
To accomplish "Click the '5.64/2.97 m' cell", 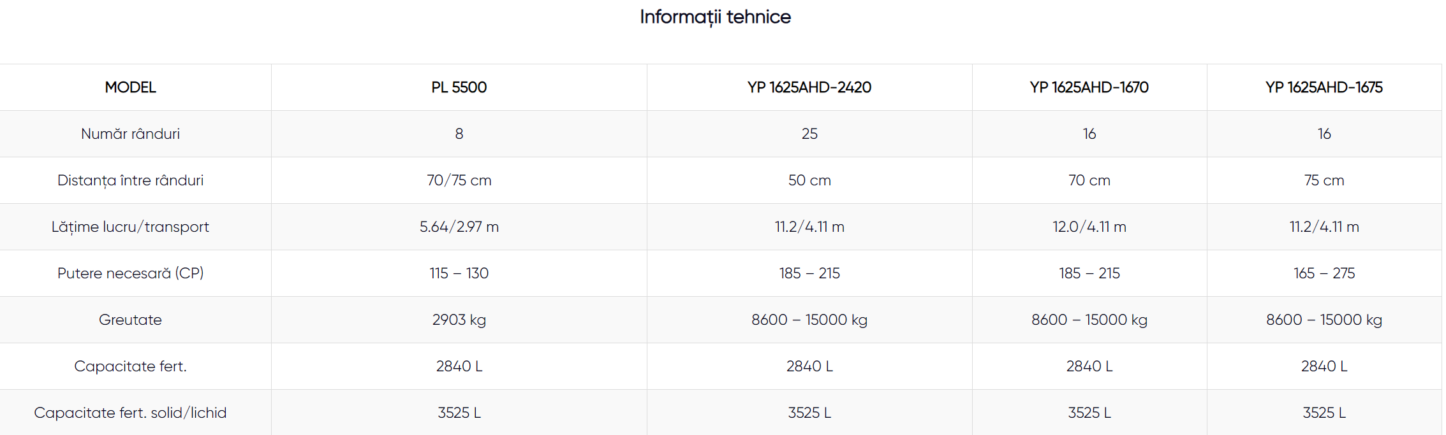I will [459, 227].
